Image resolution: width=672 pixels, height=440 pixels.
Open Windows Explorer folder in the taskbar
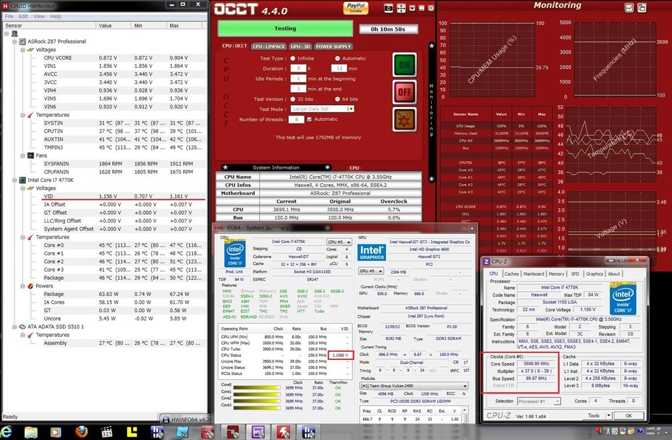(x=31, y=432)
